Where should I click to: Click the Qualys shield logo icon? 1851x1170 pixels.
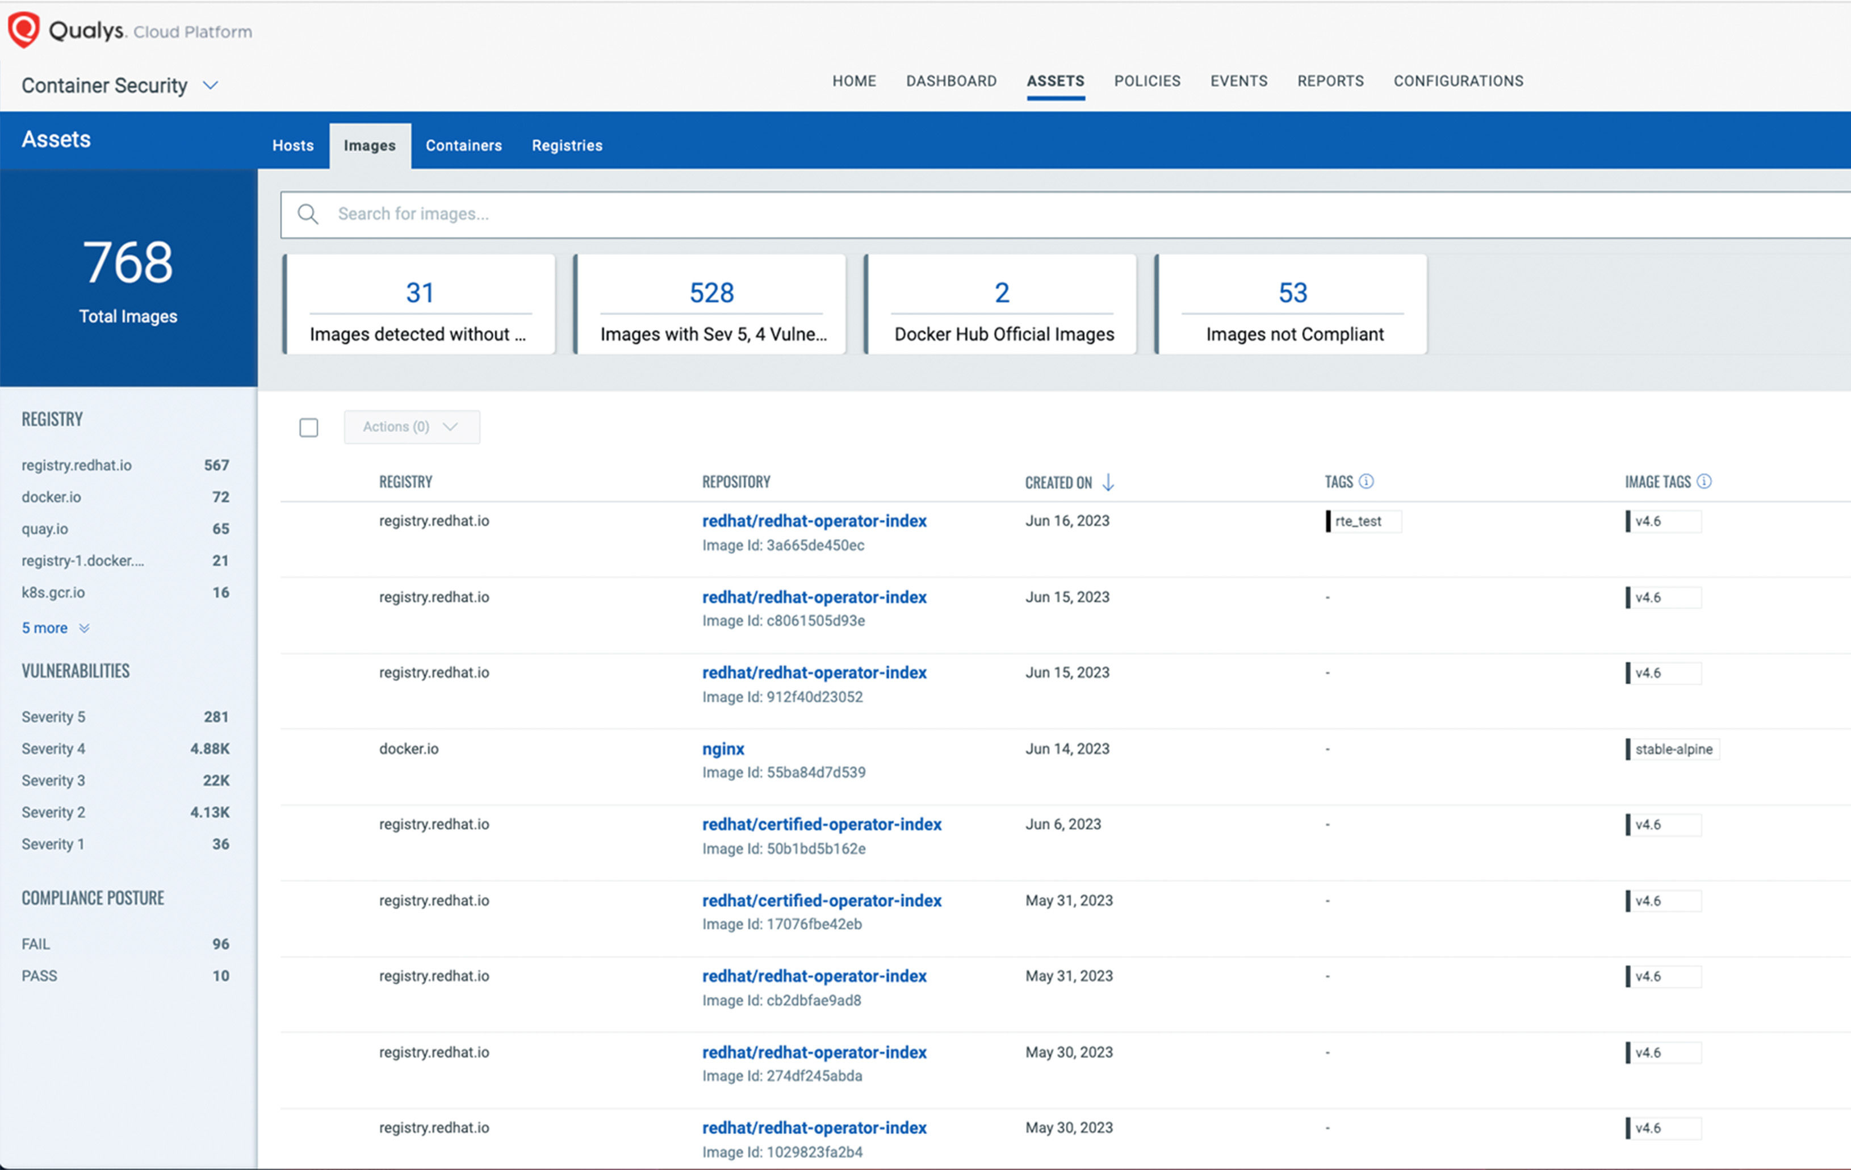tap(23, 30)
